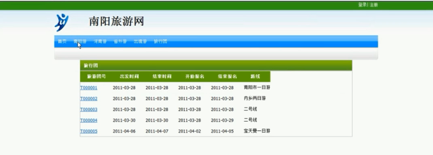
Task: Click signup end 2011-03-29 in row T000004
Action: [222, 120]
